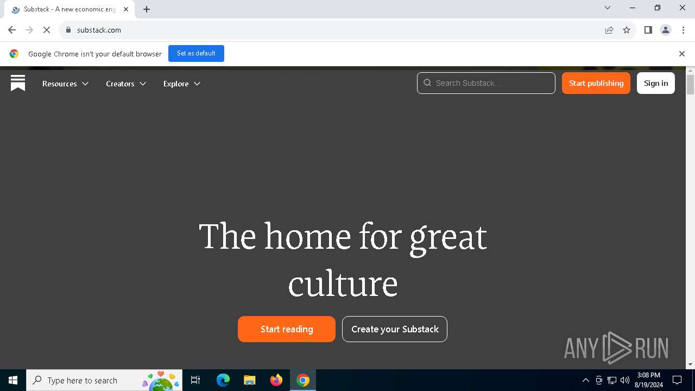Open the taskbar clock and date
This screenshot has width=695, height=391.
tap(649, 380)
